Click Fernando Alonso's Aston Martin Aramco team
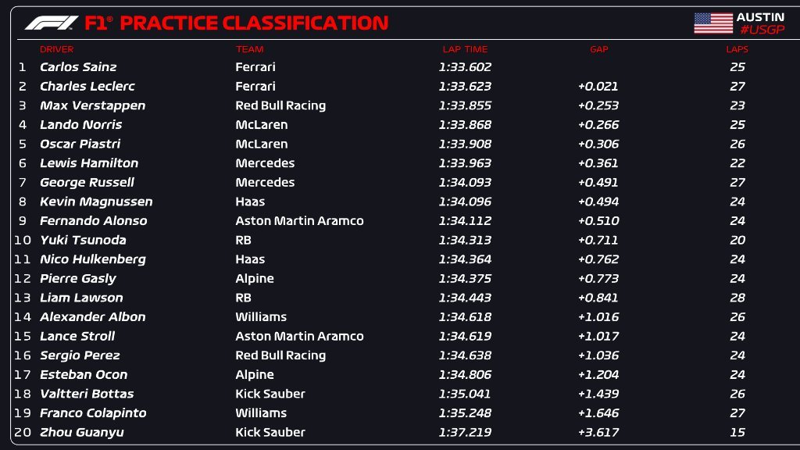 299,221
